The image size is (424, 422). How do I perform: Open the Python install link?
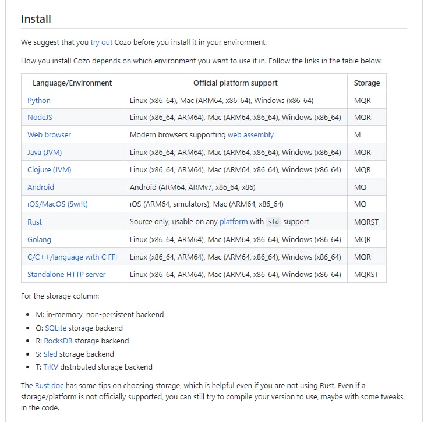(x=39, y=100)
